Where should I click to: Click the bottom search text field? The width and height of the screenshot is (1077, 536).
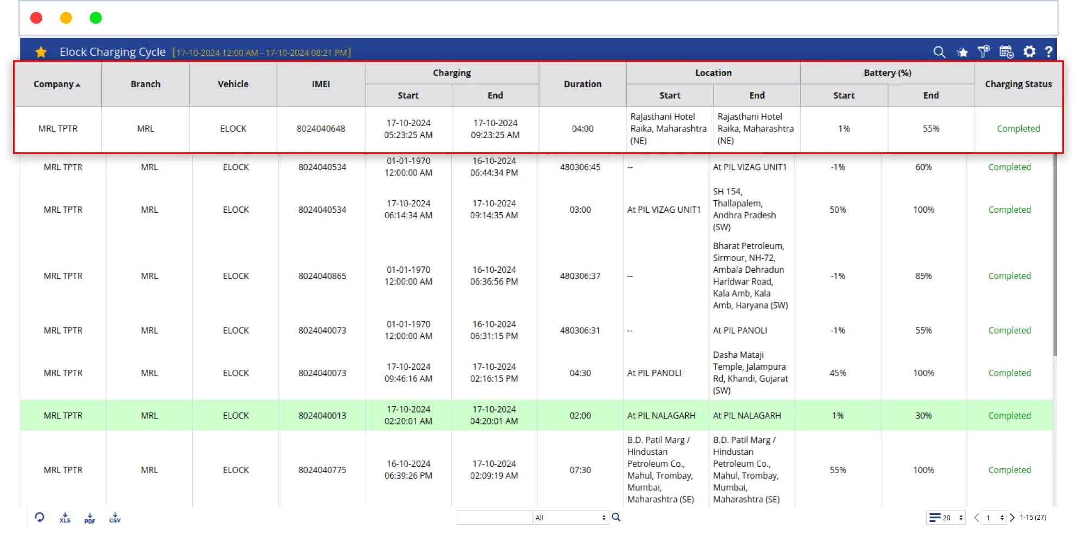pos(494,518)
